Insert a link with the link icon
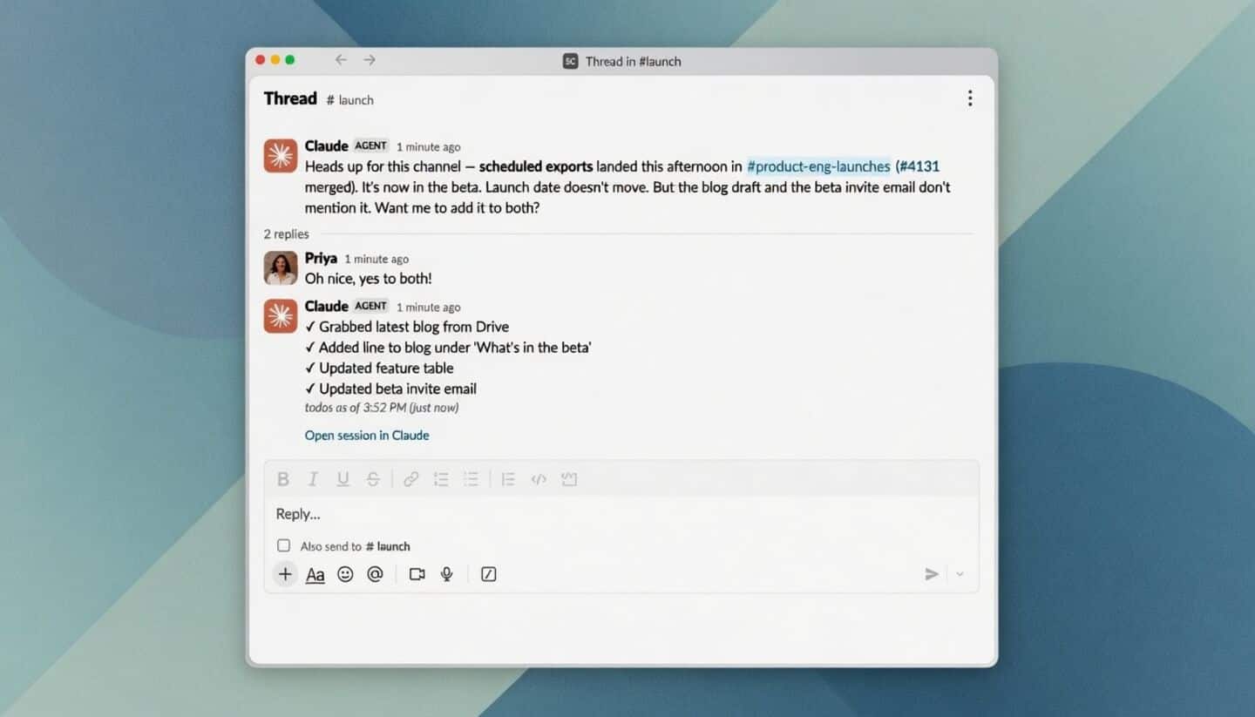 click(x=410, y=479)
